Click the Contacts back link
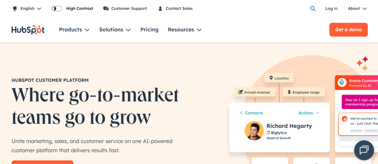Screen dimensions: 378x164 (x=251, y=113)
